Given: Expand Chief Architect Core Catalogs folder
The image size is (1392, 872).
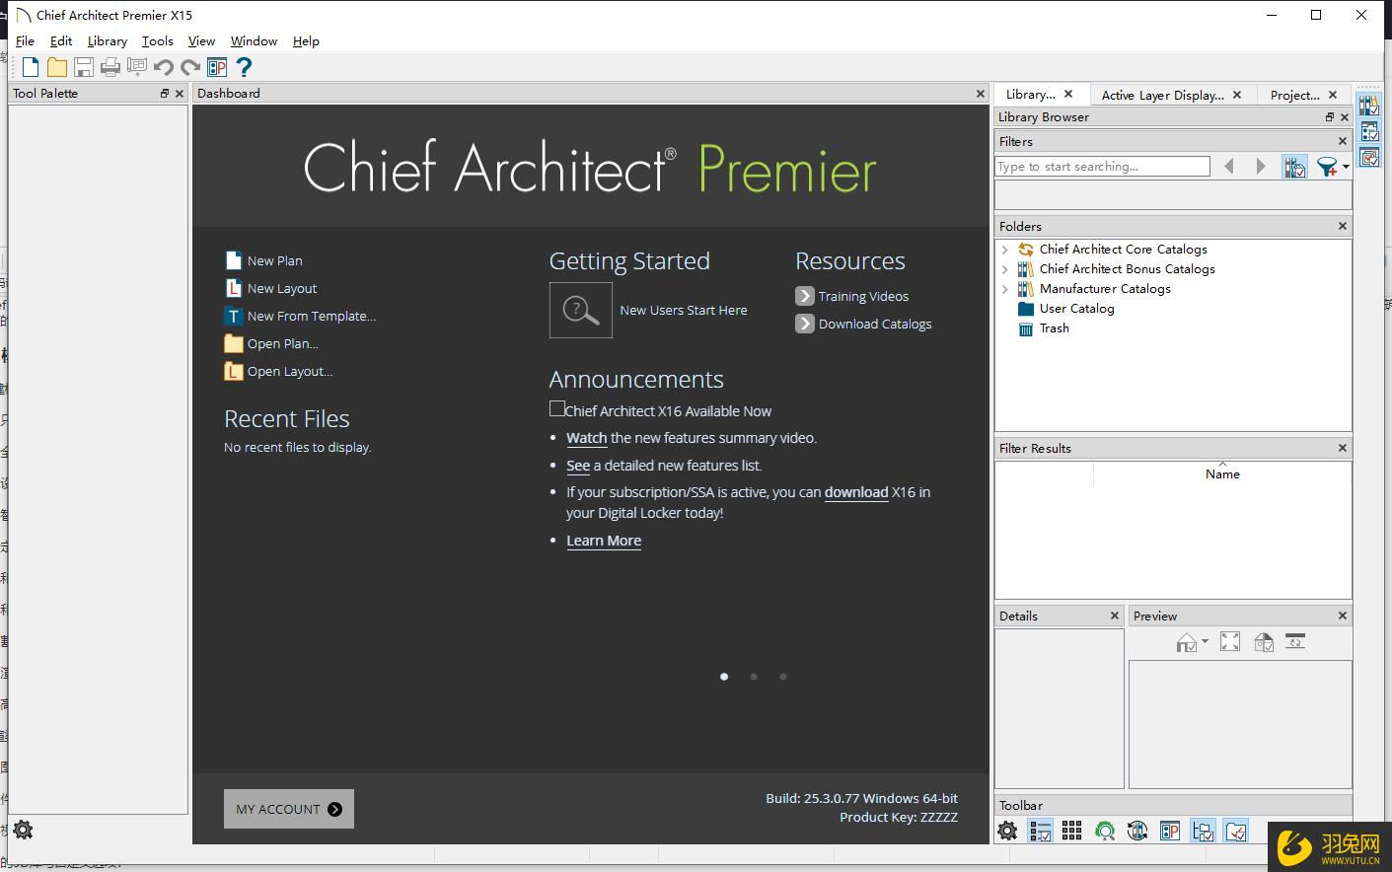Looking at the screenshot, I should pos(1005,250).
